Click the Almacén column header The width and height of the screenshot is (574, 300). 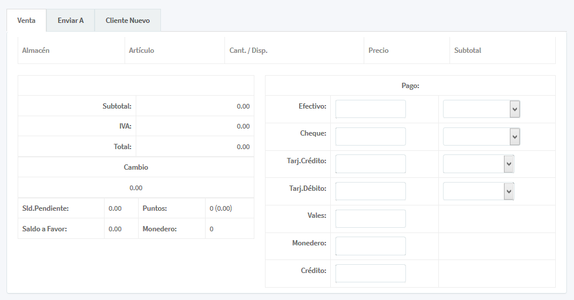tap(36, 50)
